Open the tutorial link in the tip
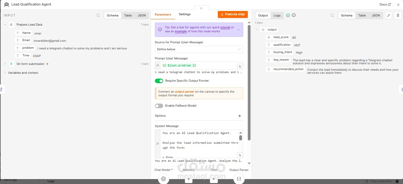The width and height of the screenshot is (403, 184). coord(225,27)
